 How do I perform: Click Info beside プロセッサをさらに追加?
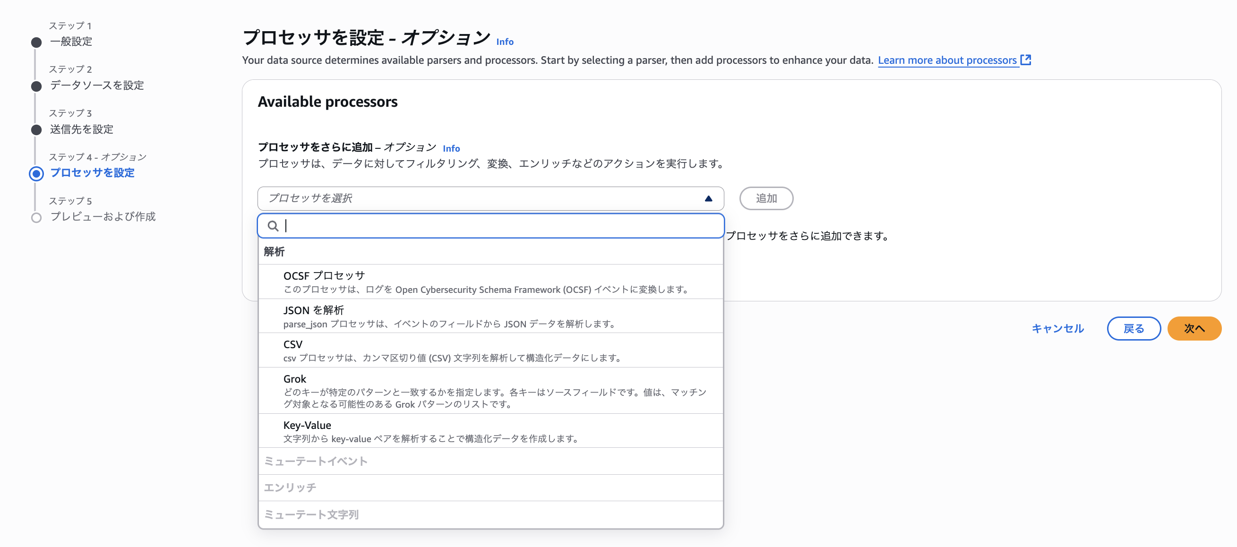[x=451, y=148]
